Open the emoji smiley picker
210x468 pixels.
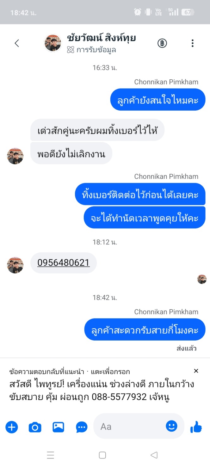tap(172, 426)
